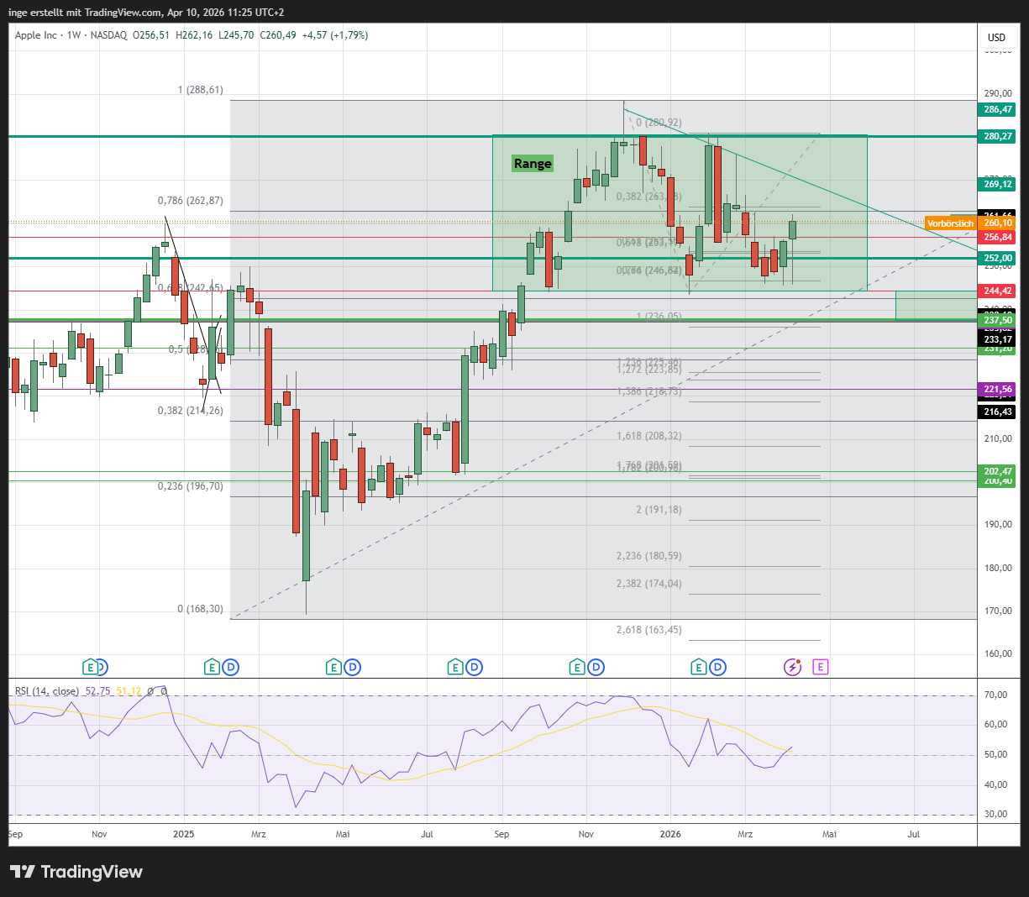The width and height of the screenshot is (1029, 897).
Task: Click the purple lightning event icon
Action: (792, 668)
